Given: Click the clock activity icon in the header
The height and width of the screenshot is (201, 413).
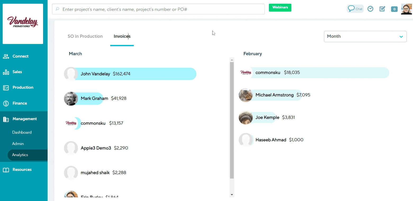Looking at the screenshot, I should coord(370,8).
